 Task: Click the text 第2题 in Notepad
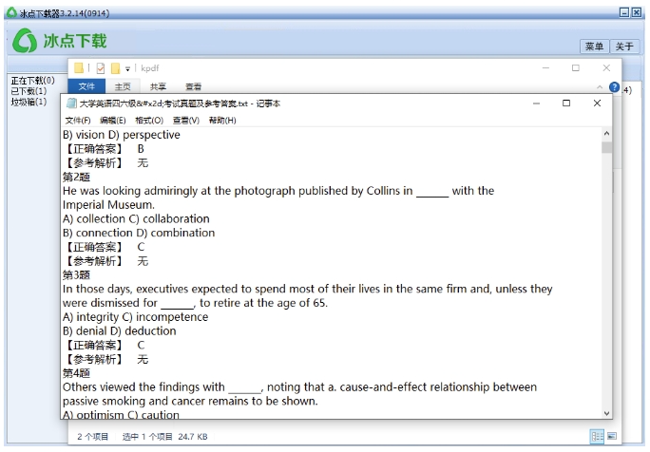[x=76, y=177]
